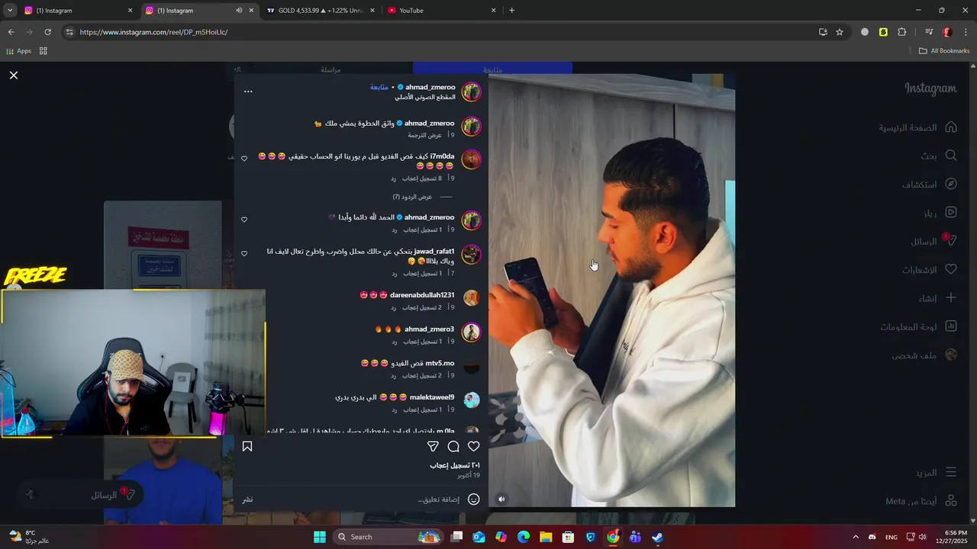Viewport: 977px width, 549px height.
Task: Go back to previous page
Action: (11, 32)
